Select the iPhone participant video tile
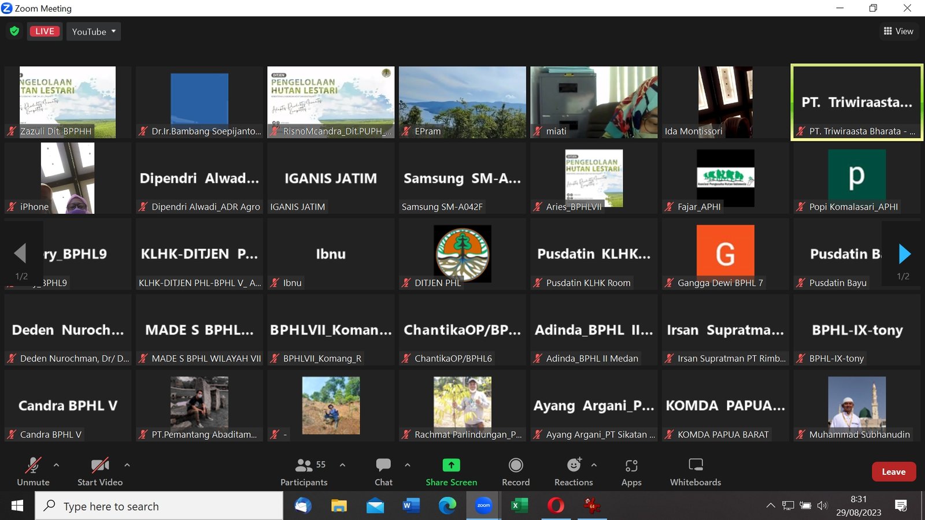Viewport: 925px width, 520px height. 68,178
